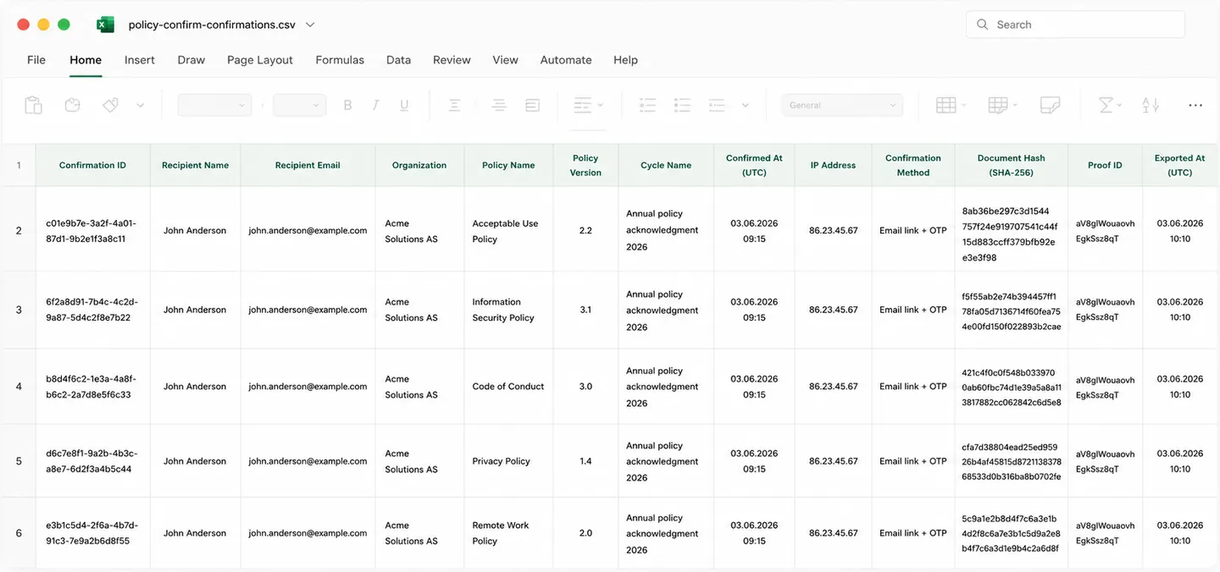Select the Home tab
The width and height of the screenshot is (1220, 572).
86,60
